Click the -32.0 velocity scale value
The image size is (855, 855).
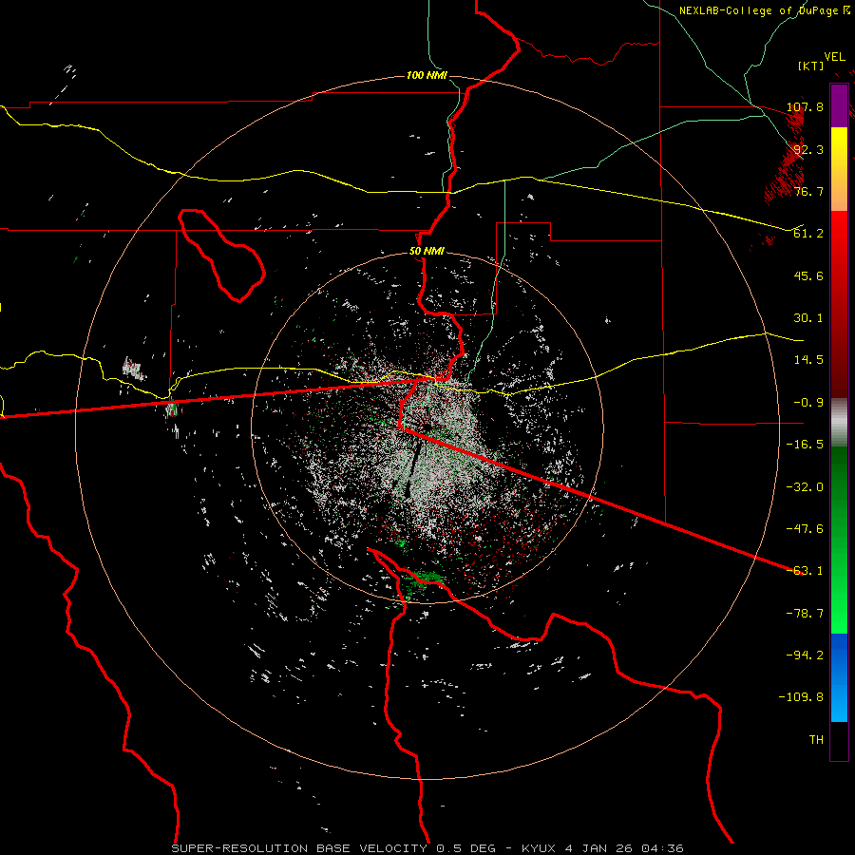(805, 487)
